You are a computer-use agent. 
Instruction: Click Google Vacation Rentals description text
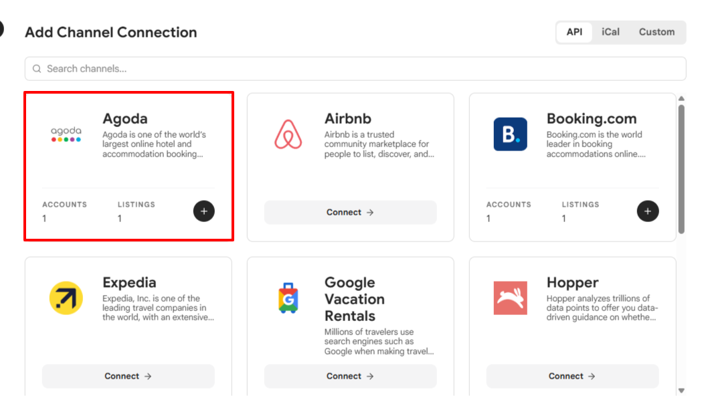coord(379,341)
